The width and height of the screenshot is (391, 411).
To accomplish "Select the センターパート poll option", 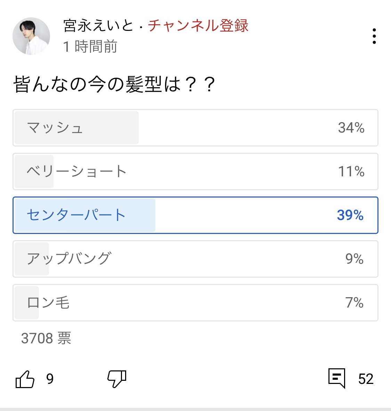I will [195, 215].
